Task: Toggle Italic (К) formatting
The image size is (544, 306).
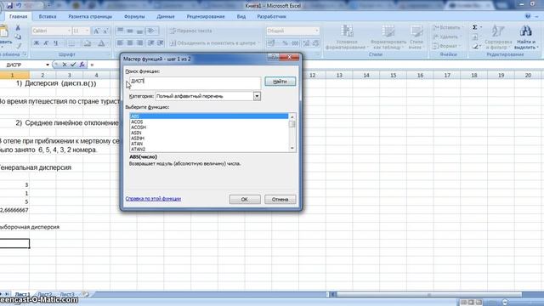Action: point(46,43)
